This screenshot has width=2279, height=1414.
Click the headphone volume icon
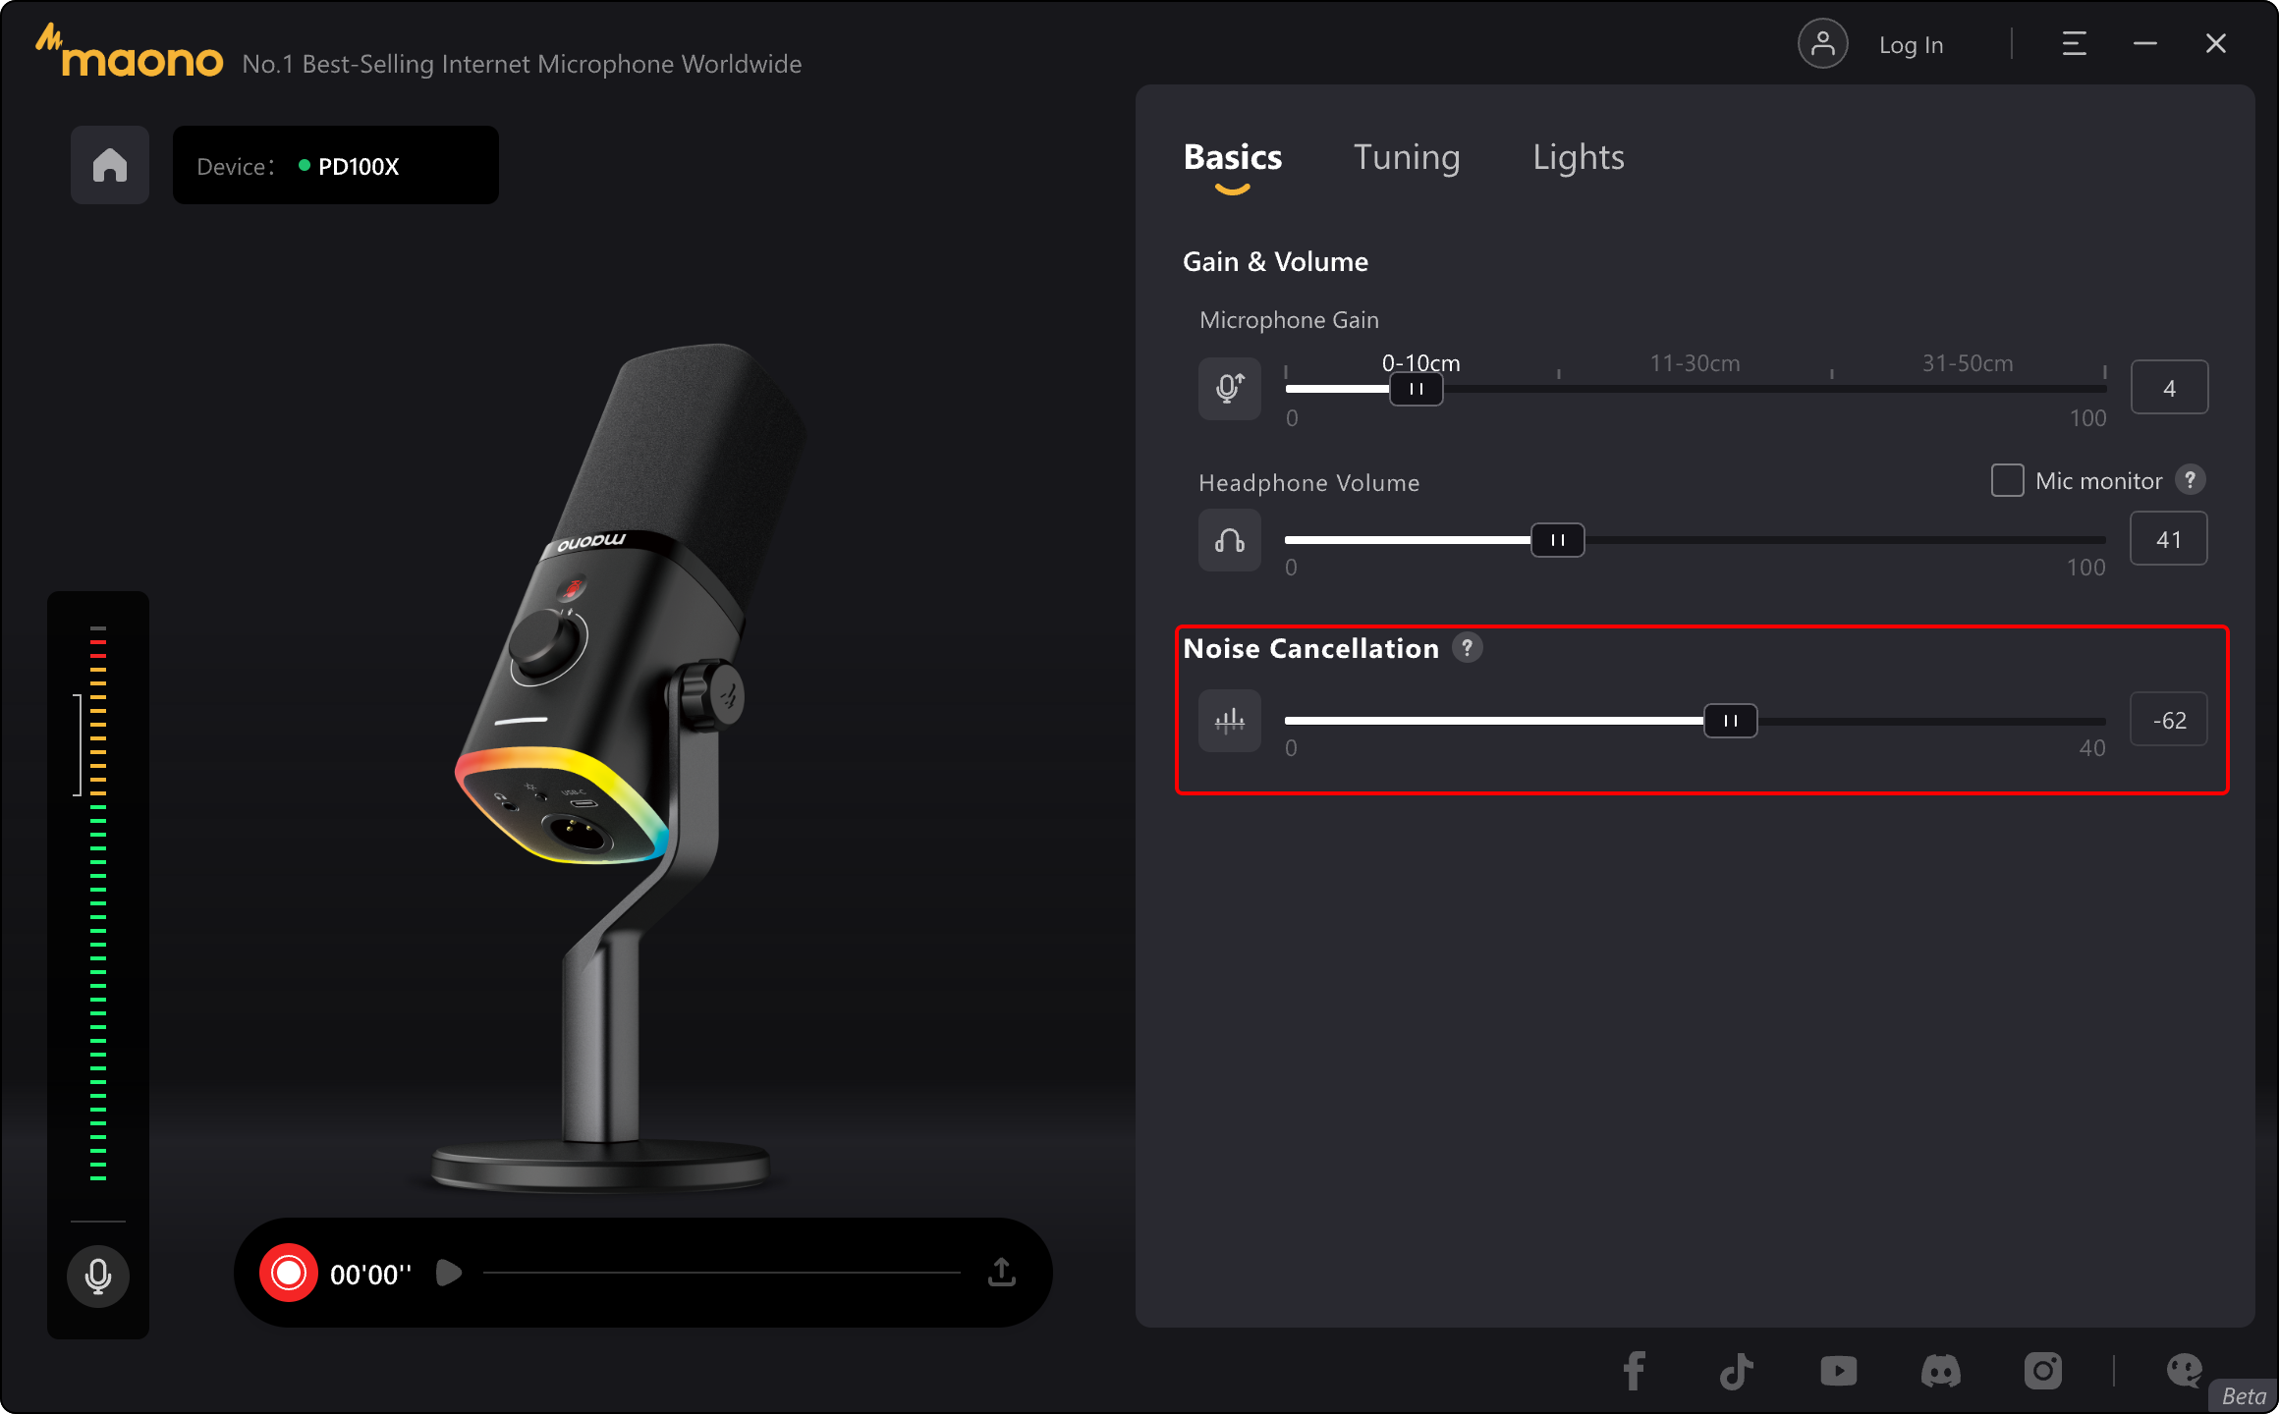click(1230, 540)
